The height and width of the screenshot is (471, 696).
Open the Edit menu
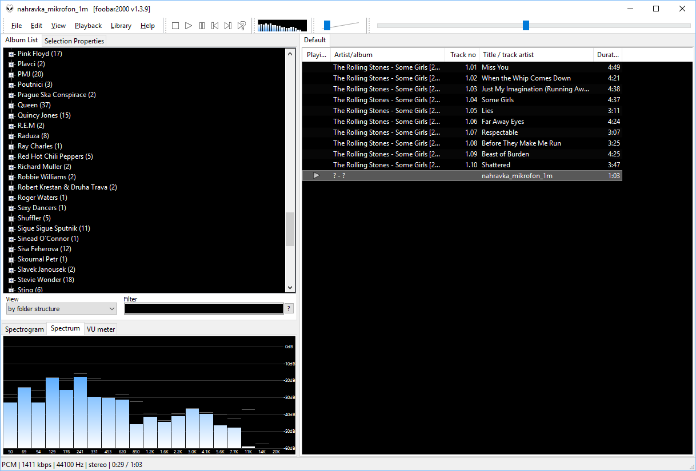click(37, 26)
